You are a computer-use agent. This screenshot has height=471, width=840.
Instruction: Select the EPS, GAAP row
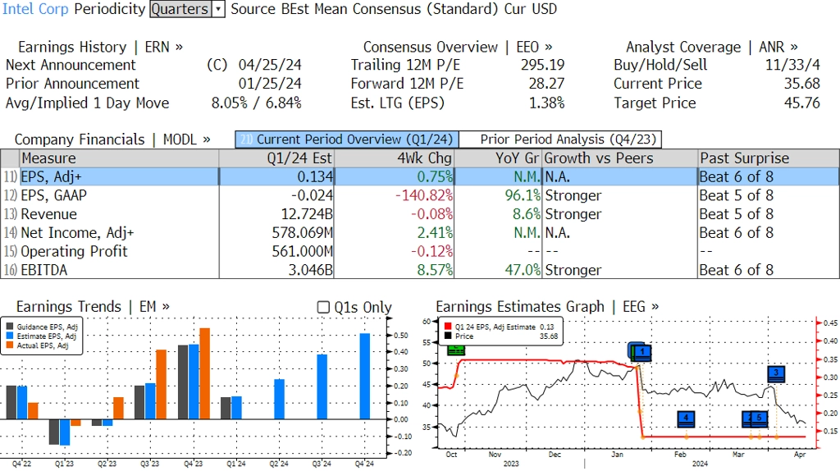(x=419, y=195)
